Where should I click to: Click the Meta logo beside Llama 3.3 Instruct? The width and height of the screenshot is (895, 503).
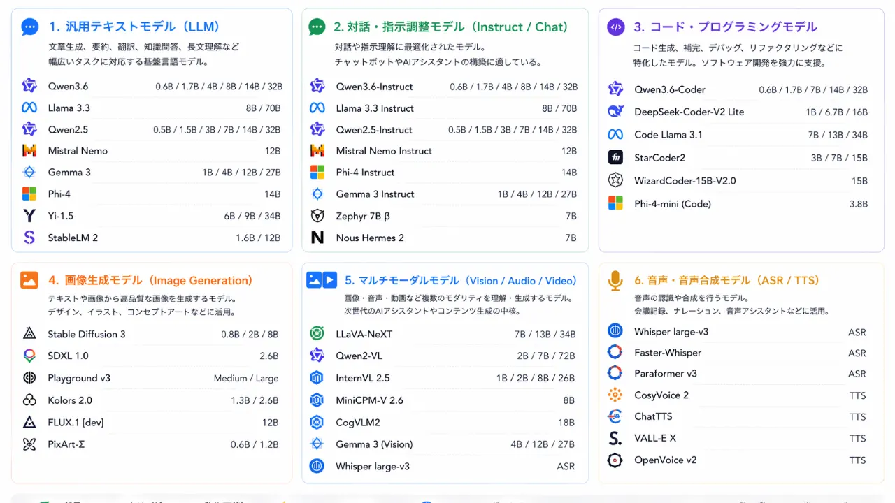tap(317, 108)
